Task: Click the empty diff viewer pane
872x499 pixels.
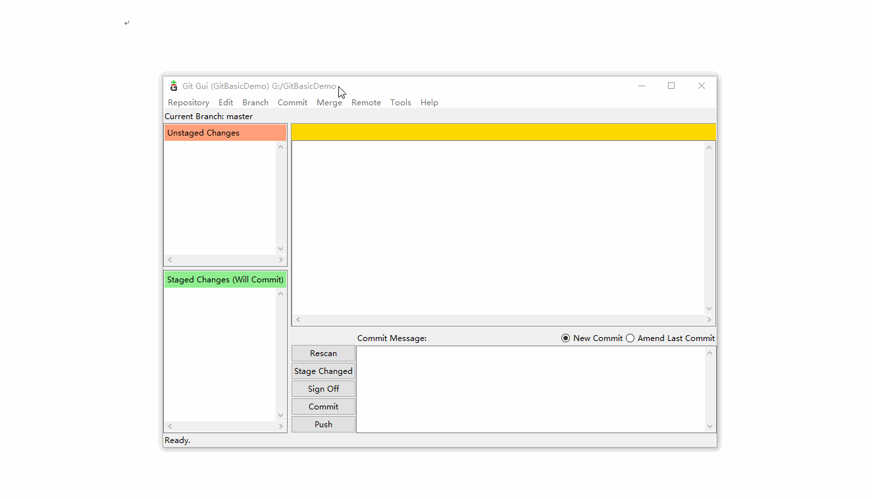Action: point(498,228)
